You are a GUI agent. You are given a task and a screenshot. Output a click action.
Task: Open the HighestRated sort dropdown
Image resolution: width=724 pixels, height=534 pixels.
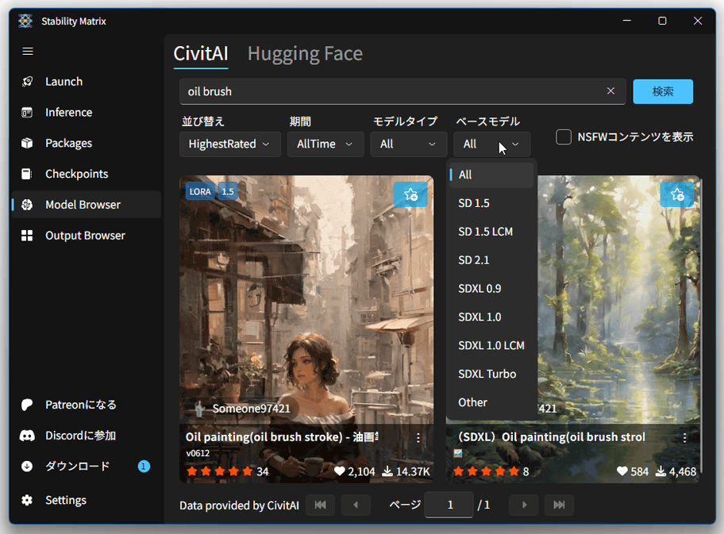tap(230, 144)
